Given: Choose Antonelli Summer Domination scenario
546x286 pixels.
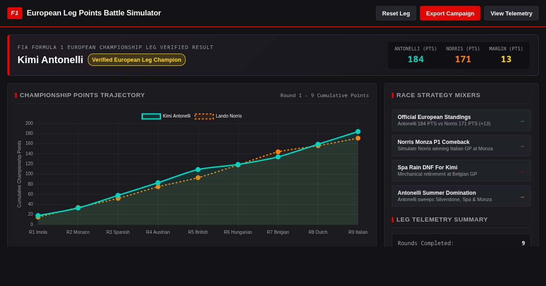Looking at the screenshot, I should click(461, 196).
